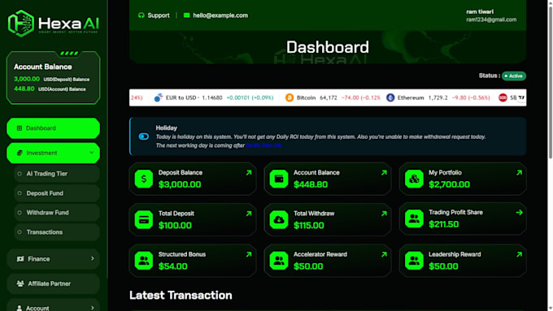Screen dimensions: 553x311
Task: Go to Deposit Fund page
Action: coord(57,193)
